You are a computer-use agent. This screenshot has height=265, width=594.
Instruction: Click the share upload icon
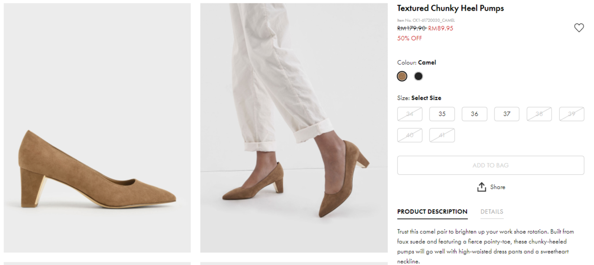coord(481,187)
